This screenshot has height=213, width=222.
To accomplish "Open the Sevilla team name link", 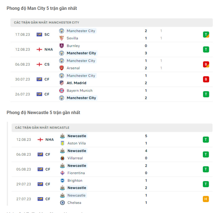I will [x=72, y=38].
